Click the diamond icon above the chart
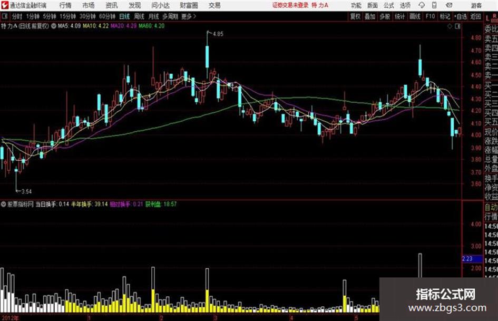The height and width of the screenshot is (321, 498). point(450,26)
